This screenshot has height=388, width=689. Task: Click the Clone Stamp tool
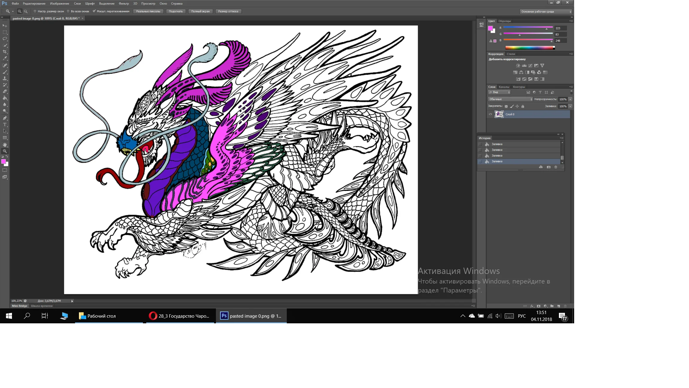pyautogui.click(x=5, y=78)
